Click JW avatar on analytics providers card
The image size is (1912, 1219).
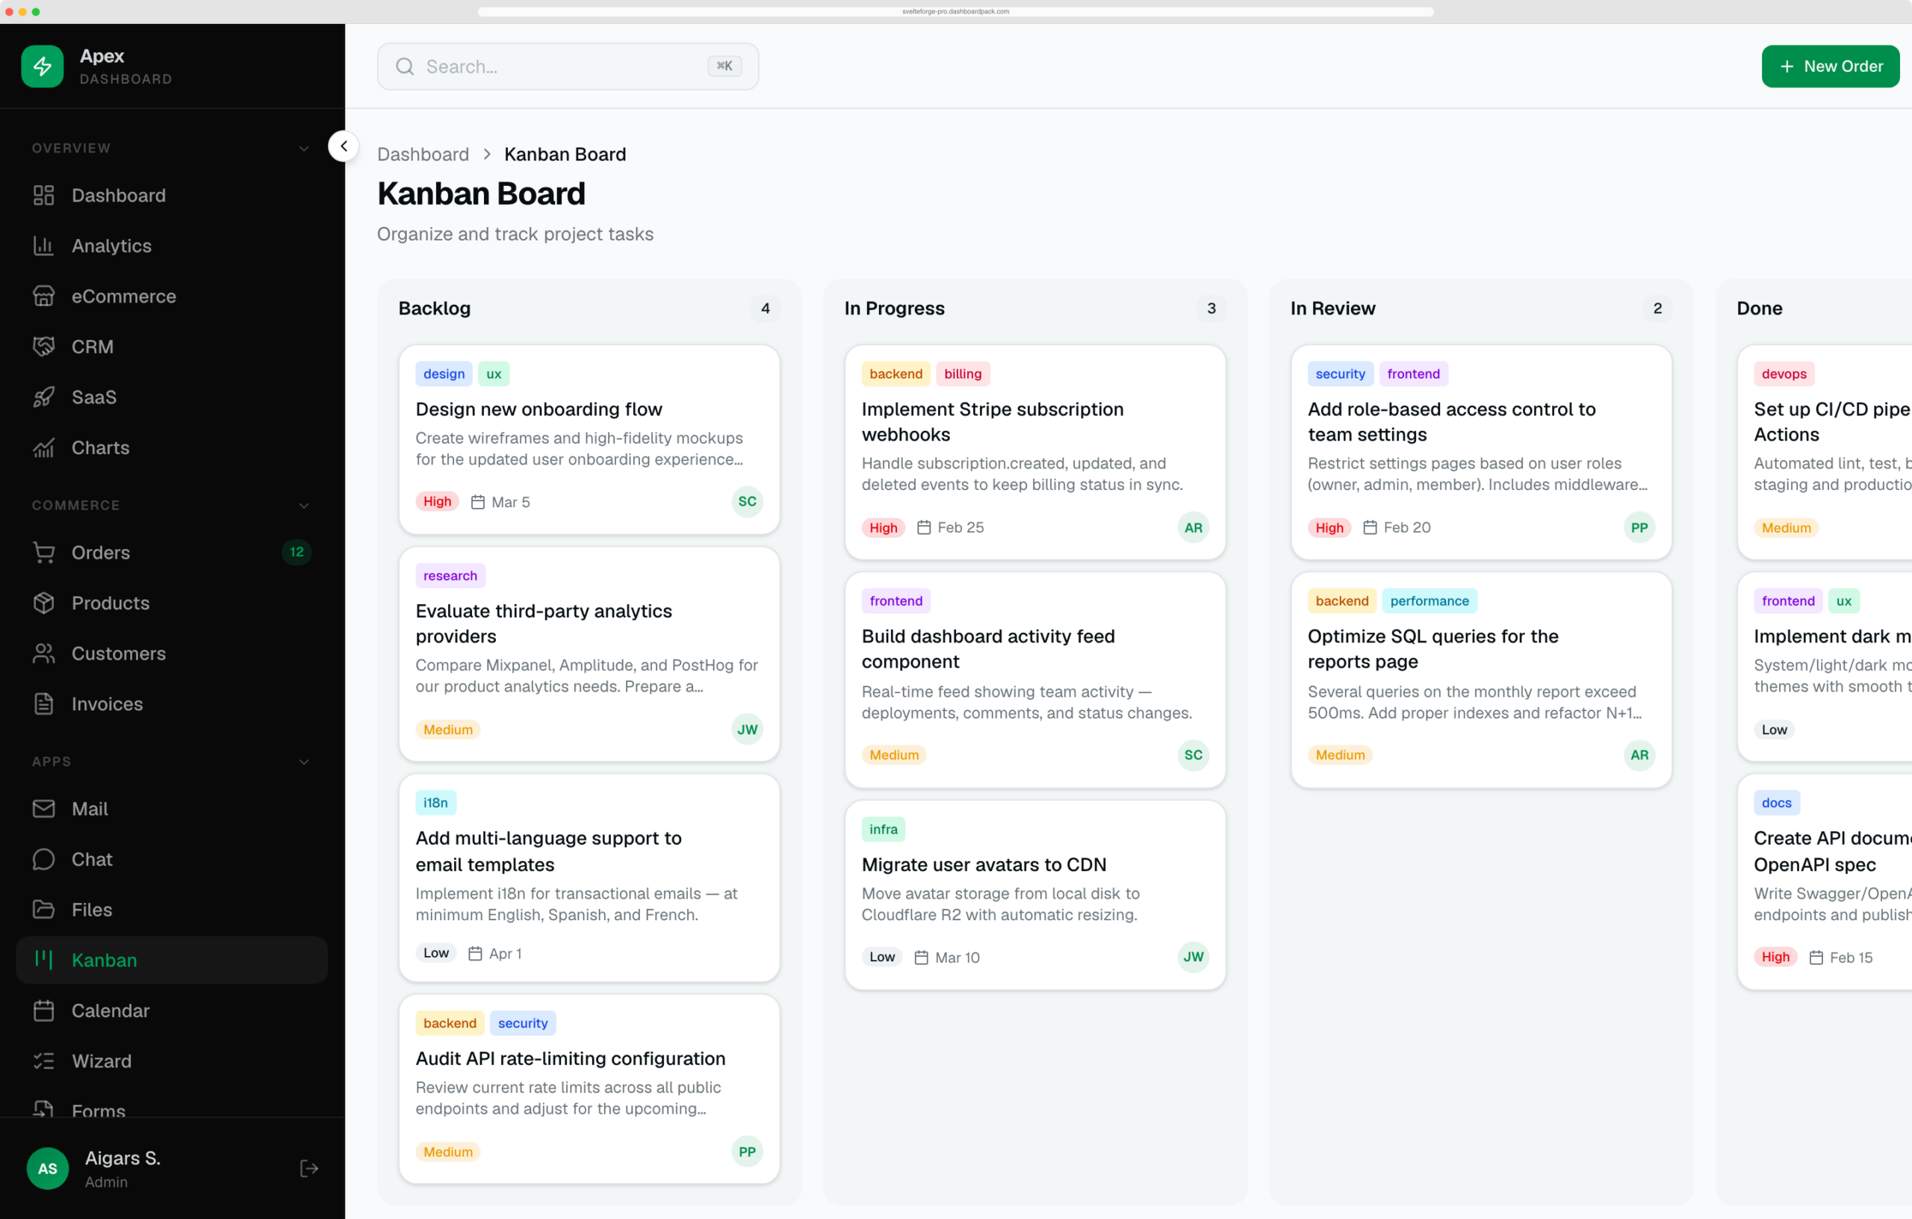747,729
